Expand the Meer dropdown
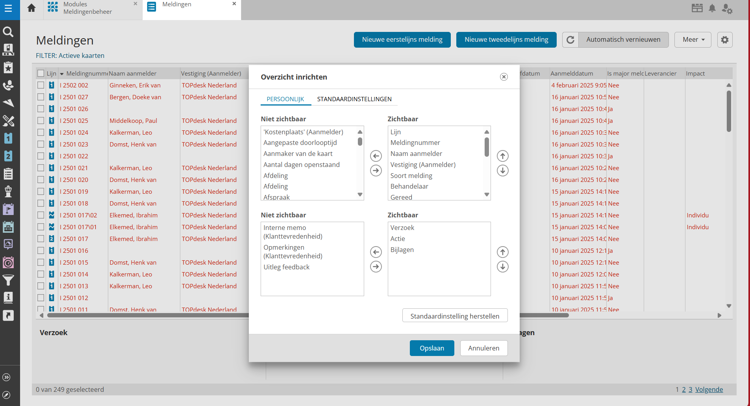Image resolution: width=750 pixels, height=406 pixels. (693, 40)
